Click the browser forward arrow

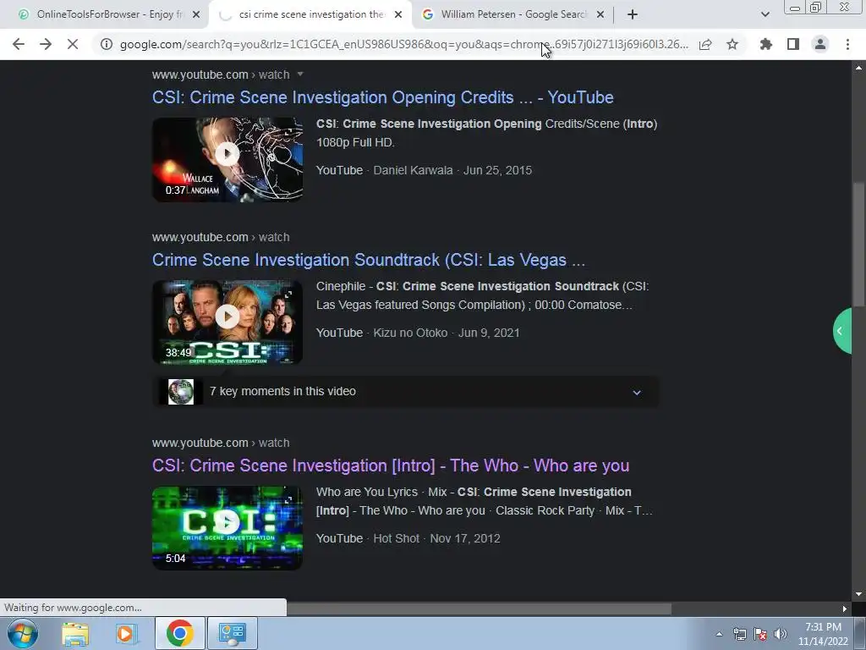tap(46, 44)
